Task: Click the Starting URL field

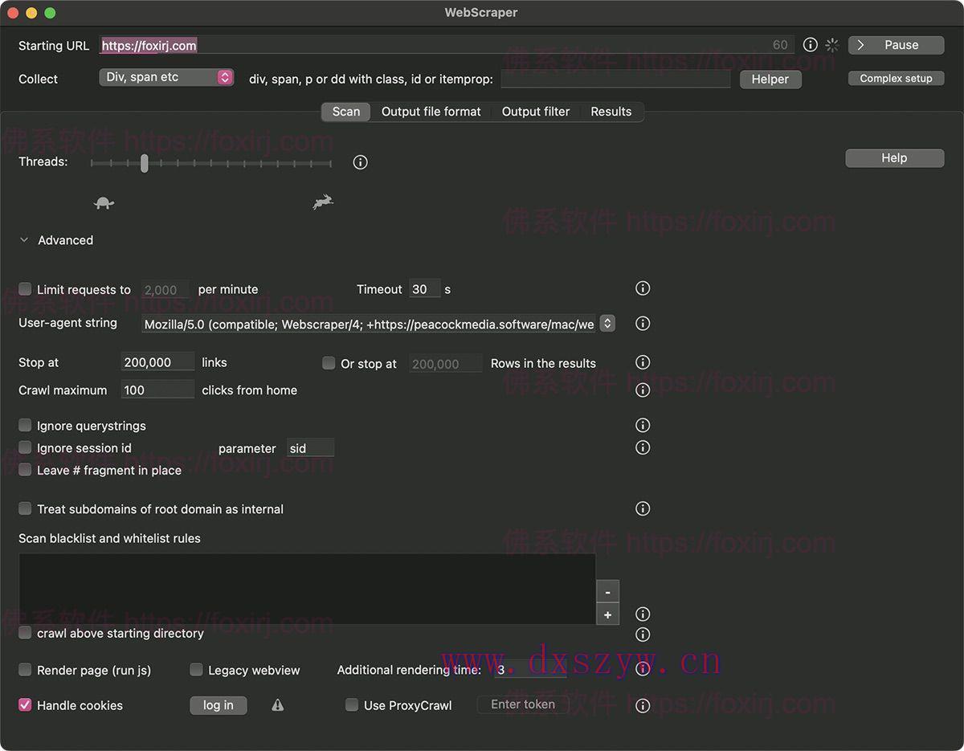Action: 447,45
